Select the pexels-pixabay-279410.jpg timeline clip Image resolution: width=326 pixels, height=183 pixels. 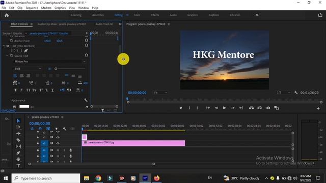click(133, 143)
